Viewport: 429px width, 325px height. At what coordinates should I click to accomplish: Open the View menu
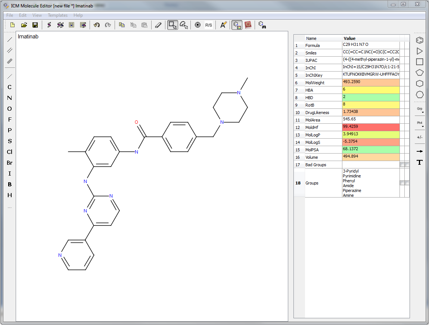point(37,15)
